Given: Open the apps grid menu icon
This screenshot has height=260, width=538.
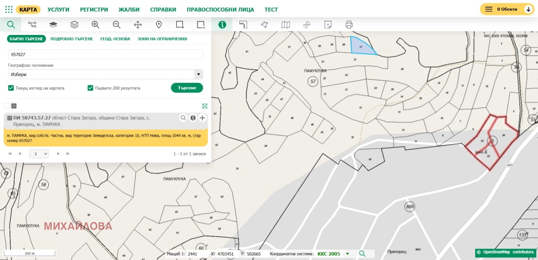Looking at the screenshot, I should 9,9.
